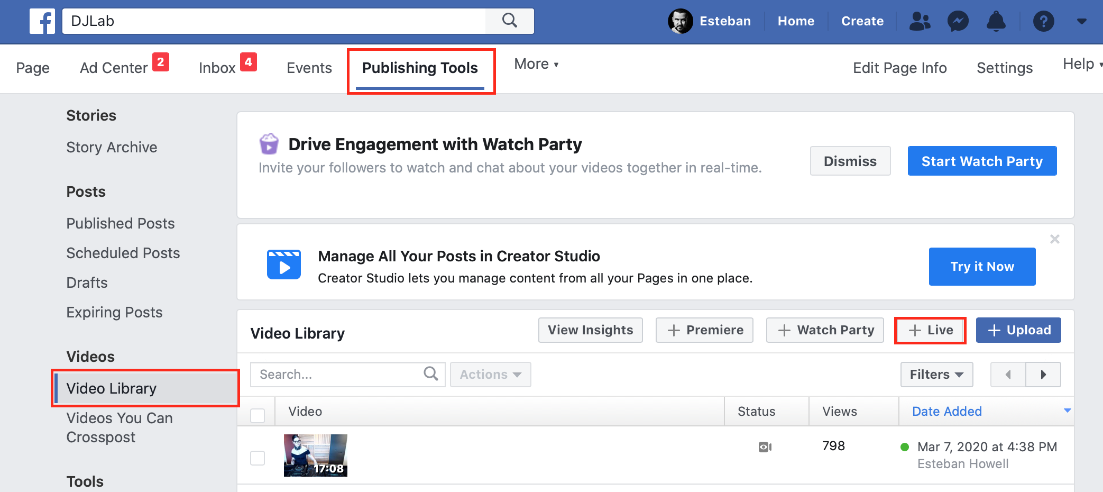Select the Publishing Tools tab
Viewport: 1103px width, 492px height.
click(x=420, y=68)
